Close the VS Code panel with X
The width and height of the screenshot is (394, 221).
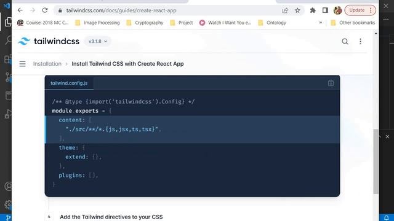pyautogui.click(x=387, y=136)
